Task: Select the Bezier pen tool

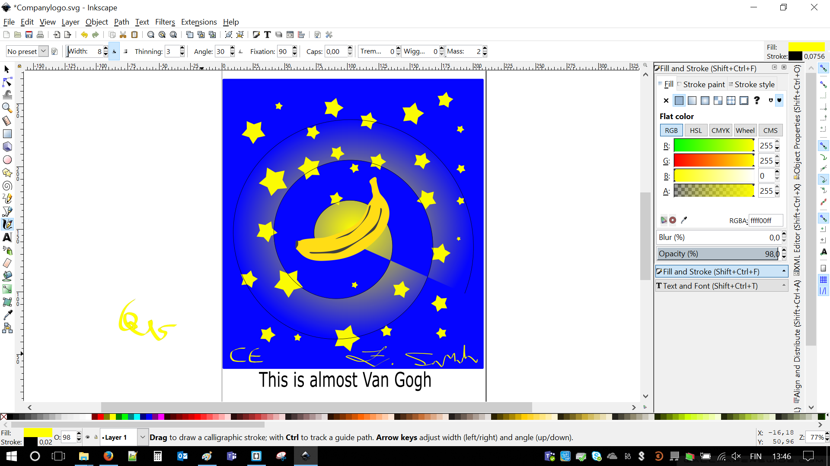Action: click(x=7, y=211)
